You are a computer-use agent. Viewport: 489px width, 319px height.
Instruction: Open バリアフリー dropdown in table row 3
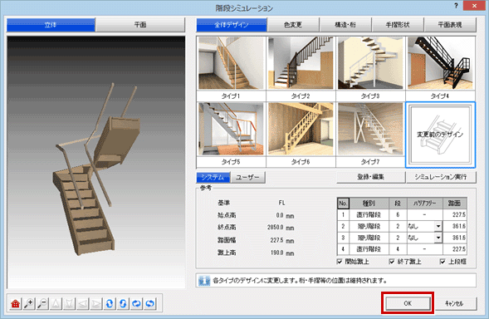click(x=438, y=238)
